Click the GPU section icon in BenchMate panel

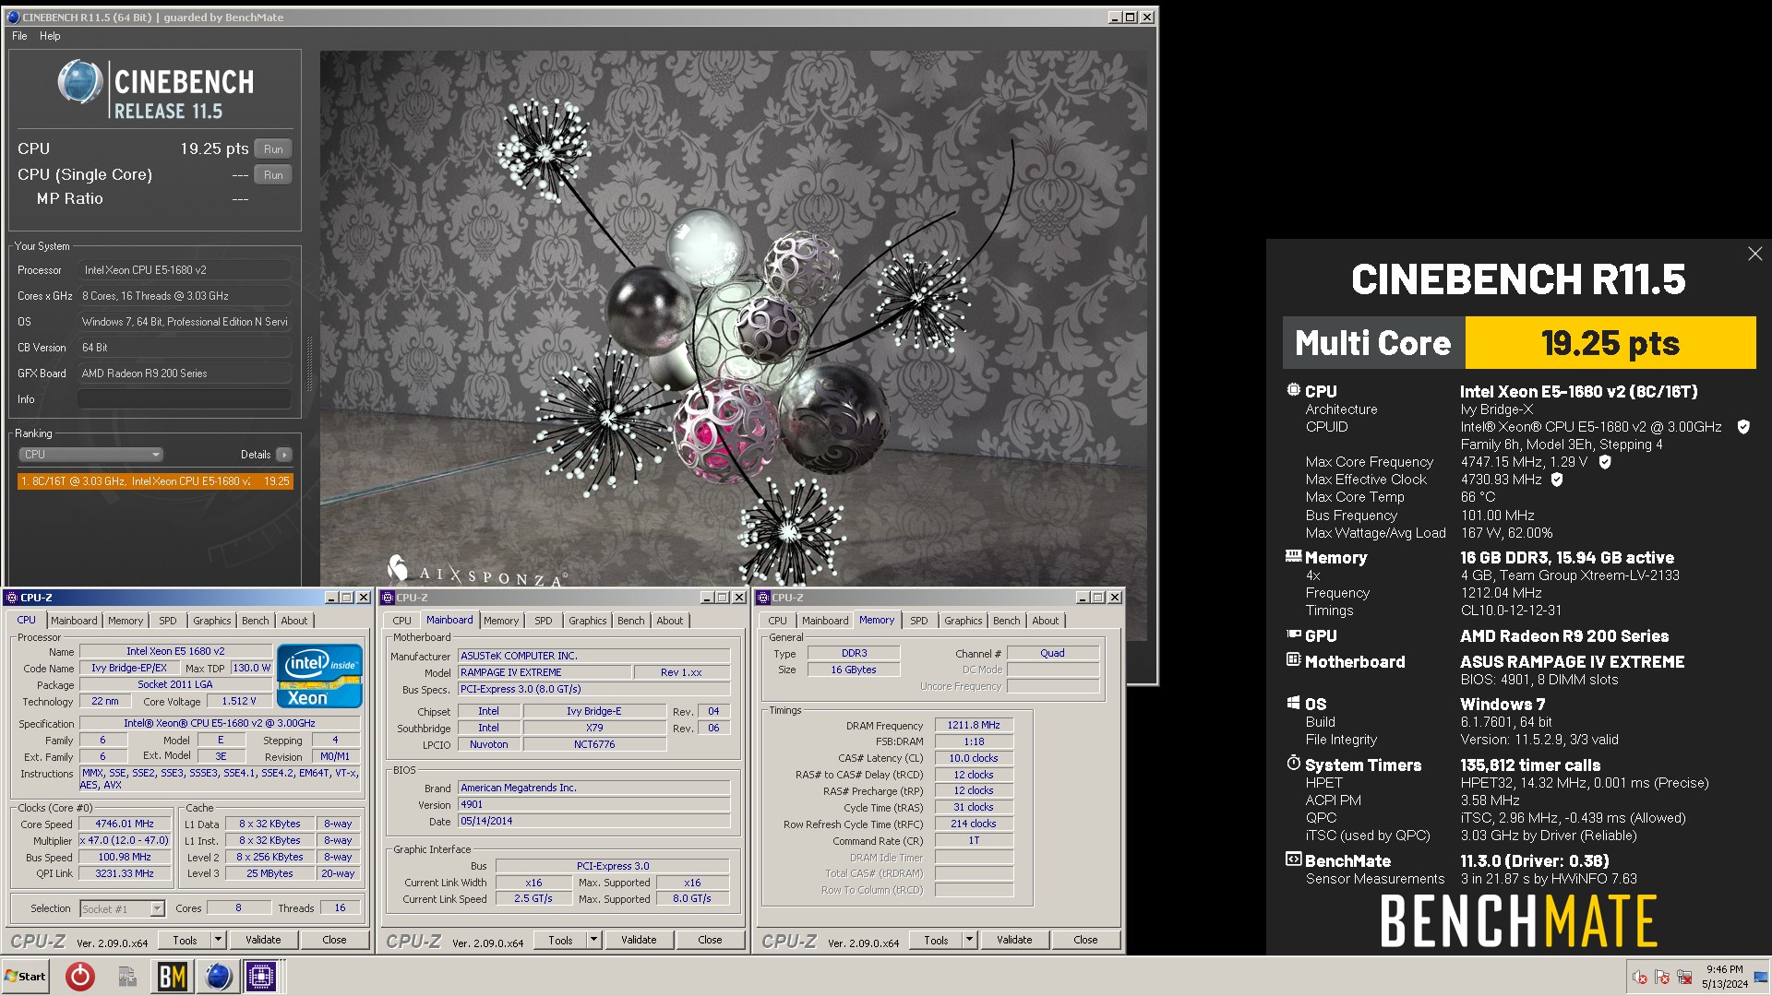[1293, 634]
